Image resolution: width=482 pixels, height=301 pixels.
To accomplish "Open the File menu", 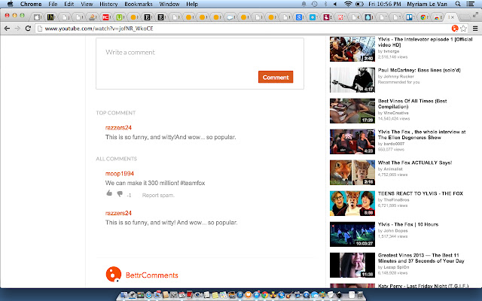I will click(53, 4).
